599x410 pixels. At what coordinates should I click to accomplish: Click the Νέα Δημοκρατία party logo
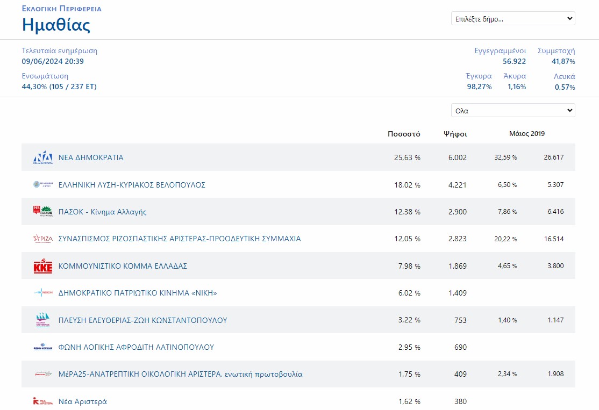(42, 157)
